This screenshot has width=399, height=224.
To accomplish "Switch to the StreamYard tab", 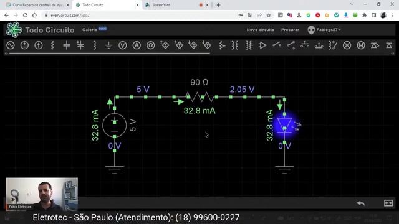I will pyautogui.click(x=173, y=5).
